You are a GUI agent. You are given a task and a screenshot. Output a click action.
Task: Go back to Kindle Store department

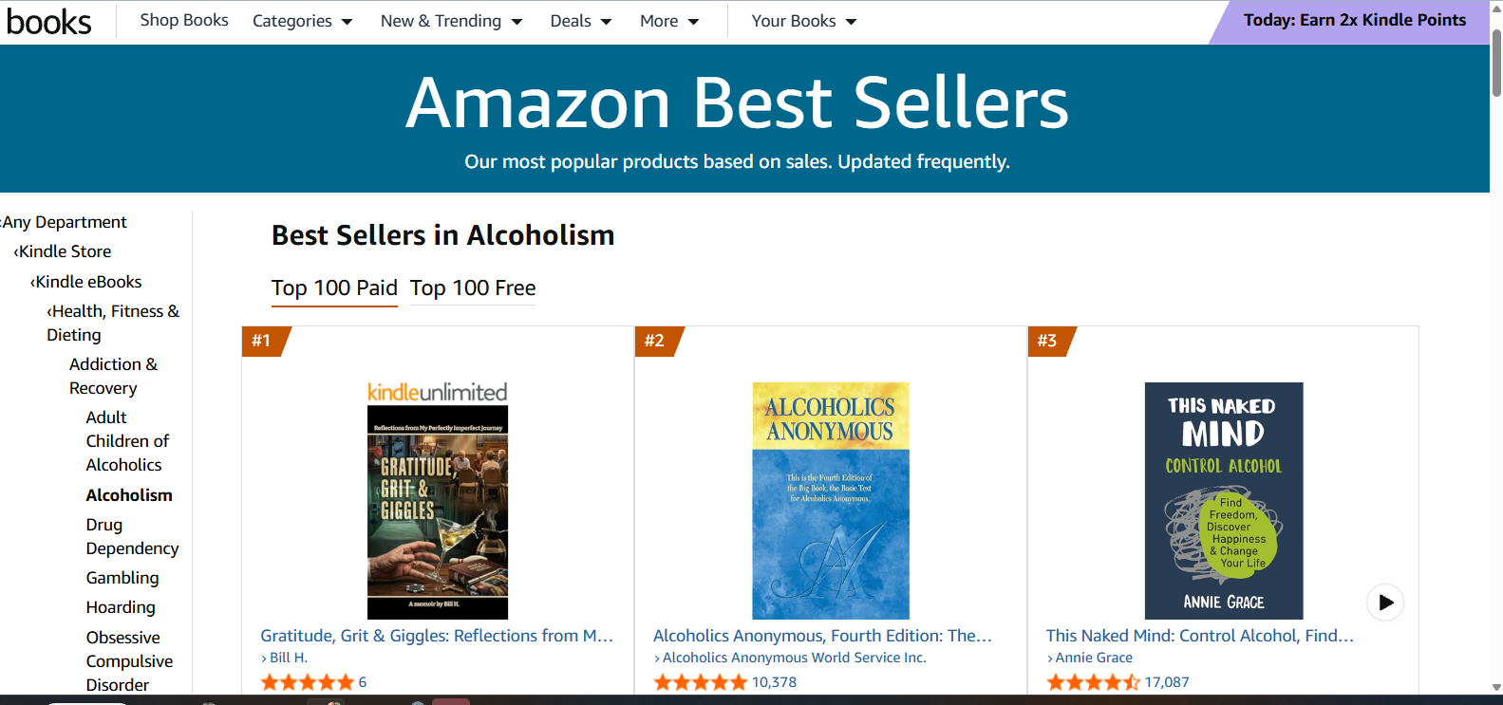[63, 251]
